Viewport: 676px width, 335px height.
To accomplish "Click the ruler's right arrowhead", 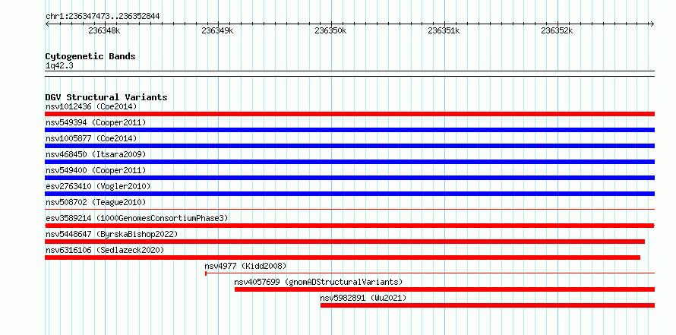I will pos(652,24).
